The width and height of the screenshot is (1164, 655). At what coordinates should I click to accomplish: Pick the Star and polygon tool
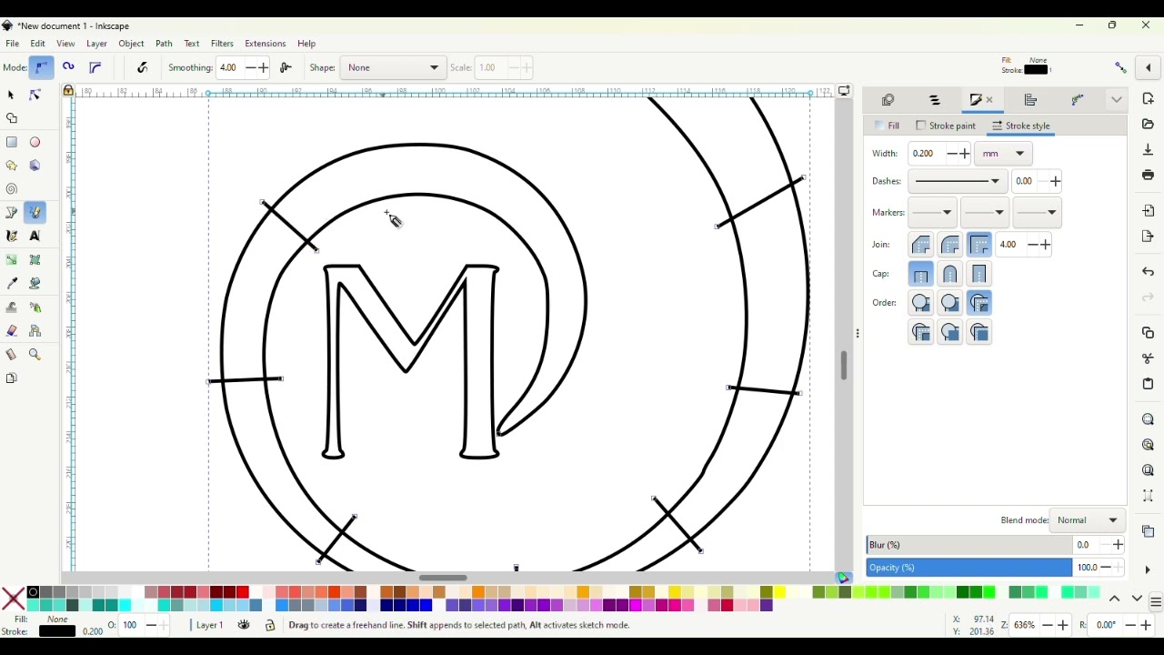12,166
